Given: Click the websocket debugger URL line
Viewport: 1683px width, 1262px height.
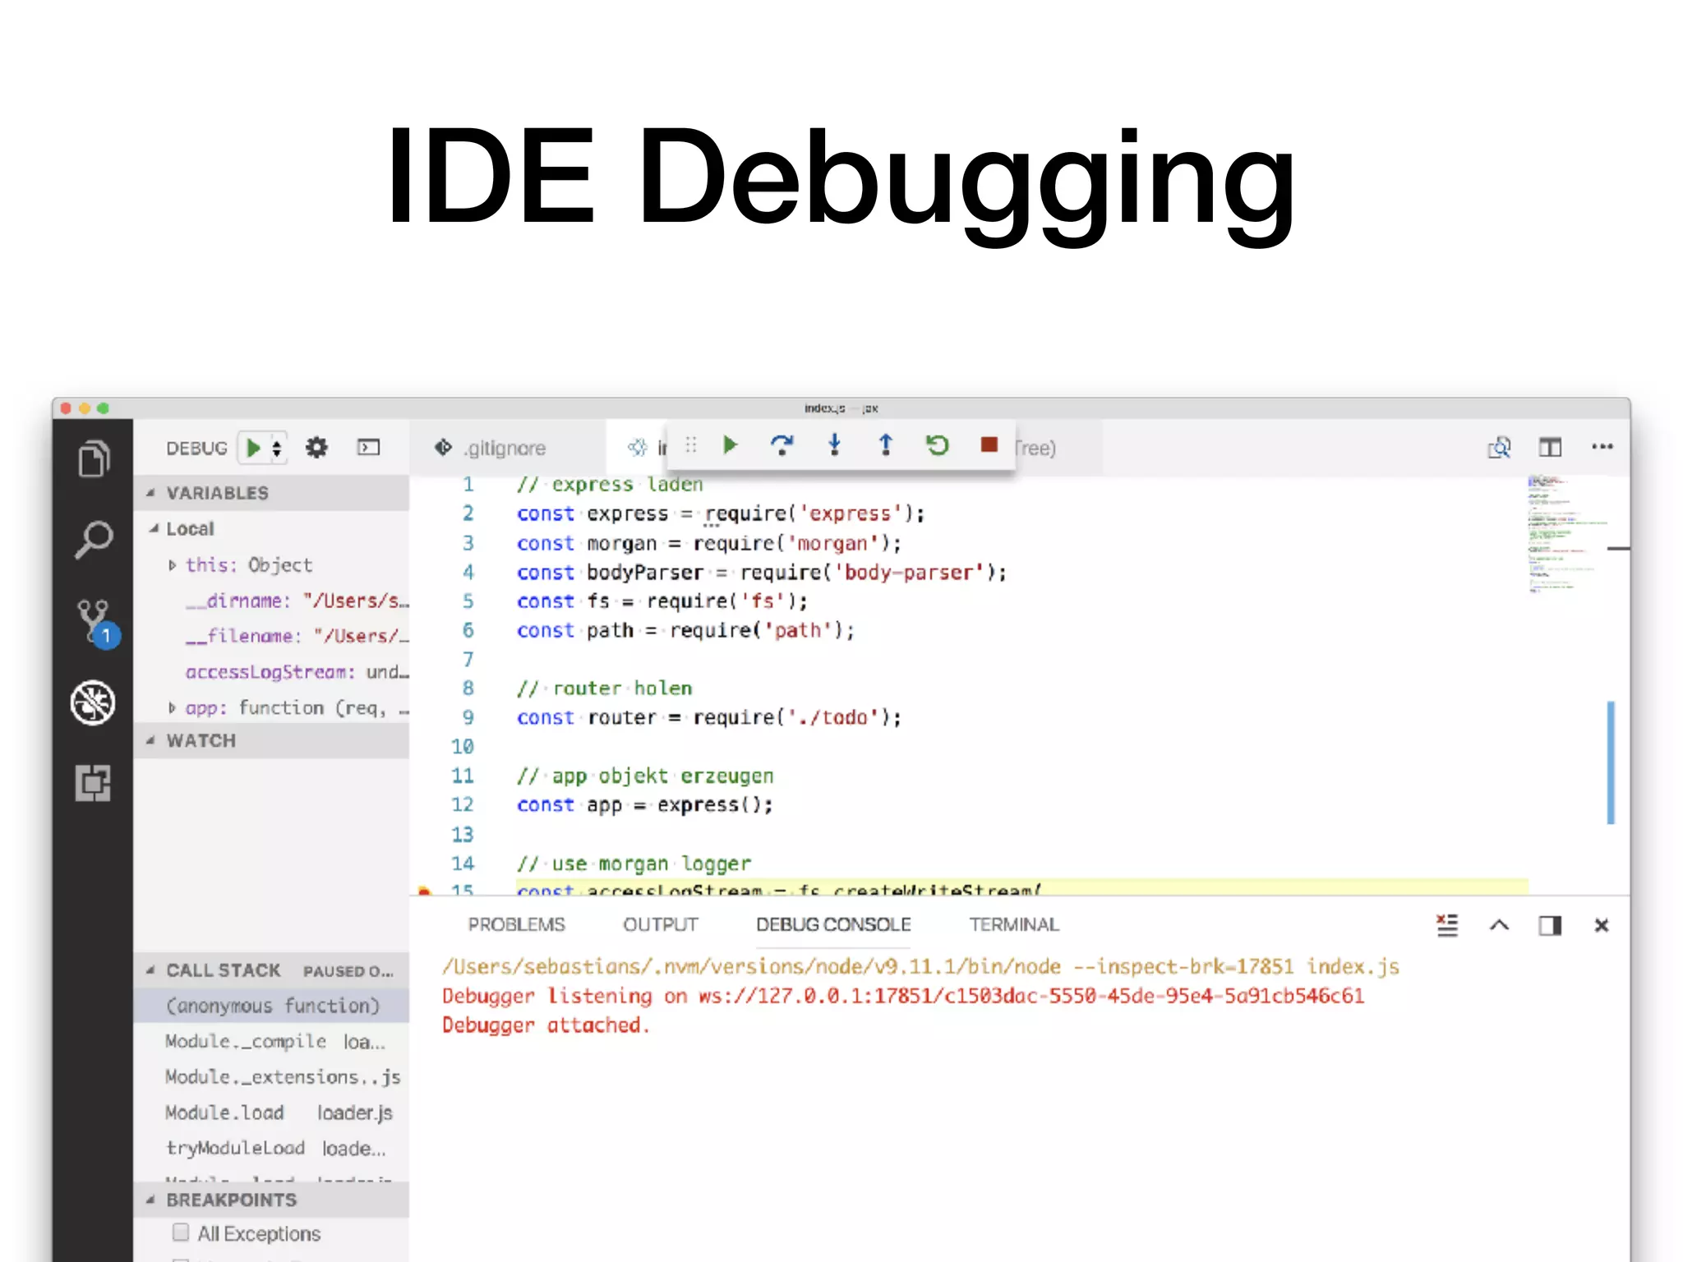Looking at the screenshot, I should [902, 996].
